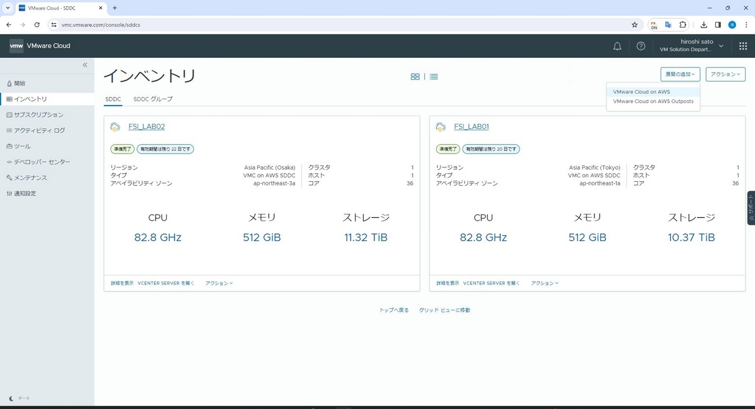Image resolution: width=755 pixels, height=409 pixels.
Task: Switch to grid card view icon
Action: (415, 76)
